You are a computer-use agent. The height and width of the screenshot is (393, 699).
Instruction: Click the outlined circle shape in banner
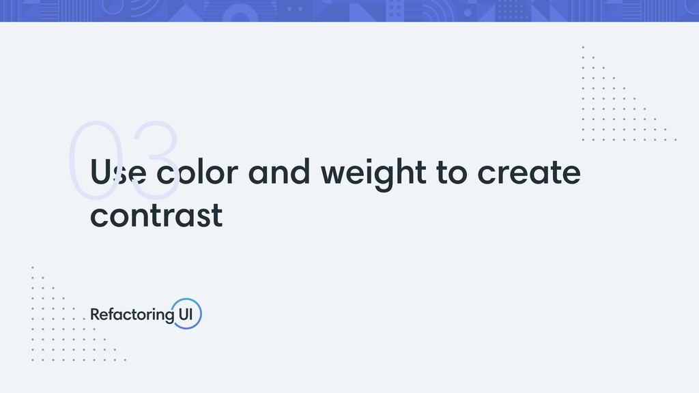[113, 5]
